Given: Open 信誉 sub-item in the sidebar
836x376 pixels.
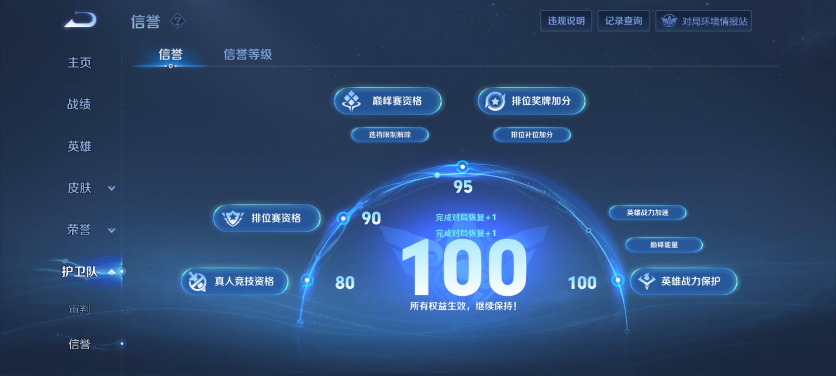Looking at the screenshot, I should coord(79,344).
